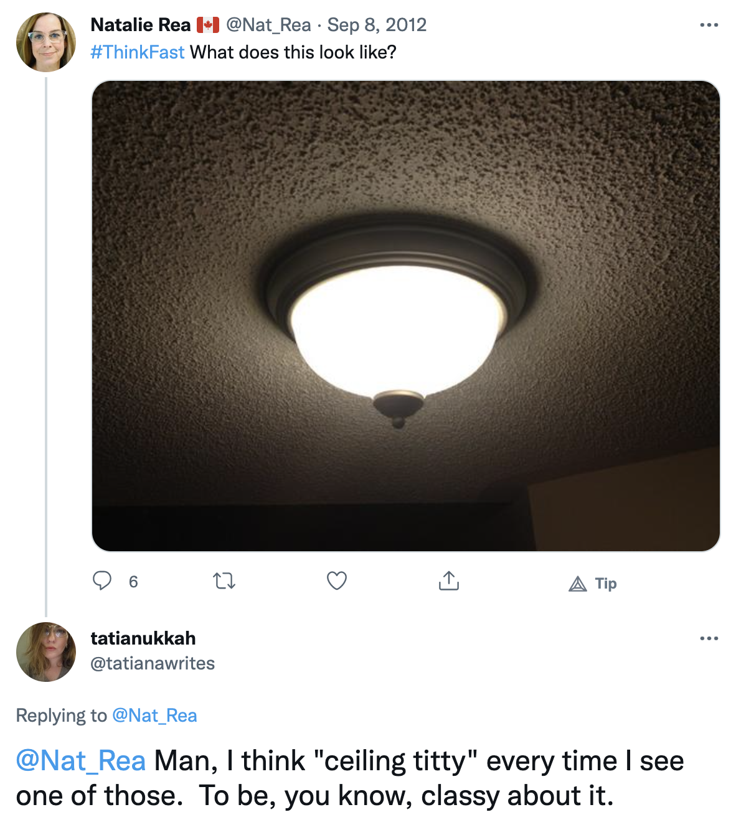
Task: Open the #ThinkFast hashtag
Action: tap(138, 52)
